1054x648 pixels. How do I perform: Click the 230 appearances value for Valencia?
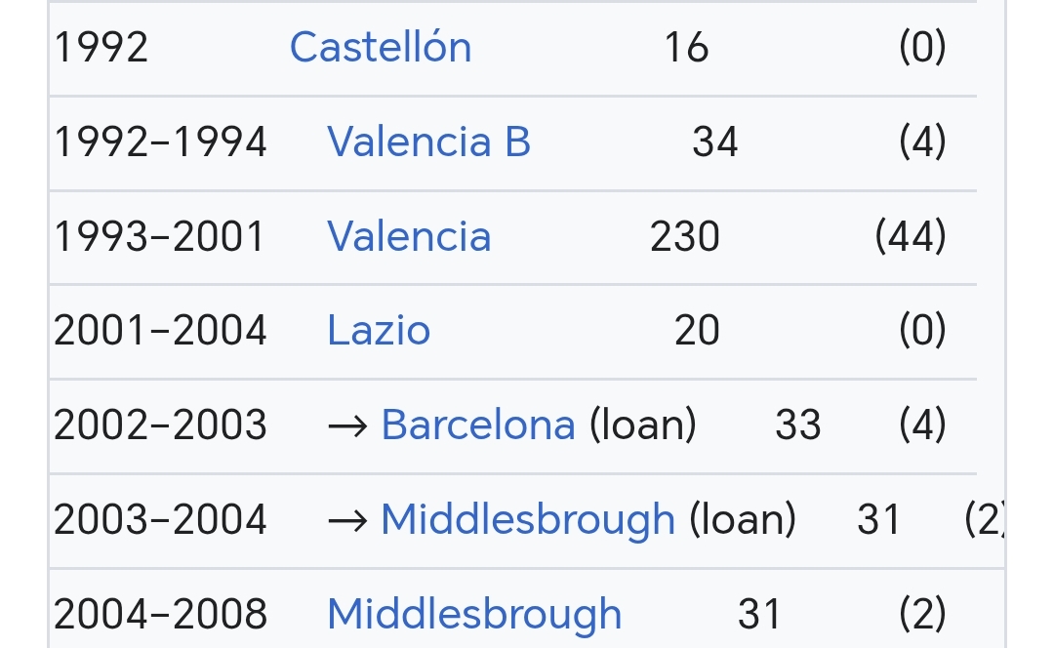685,236
